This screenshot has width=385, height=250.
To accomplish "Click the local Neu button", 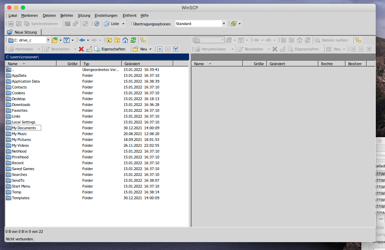I will (x=140, y=49).
